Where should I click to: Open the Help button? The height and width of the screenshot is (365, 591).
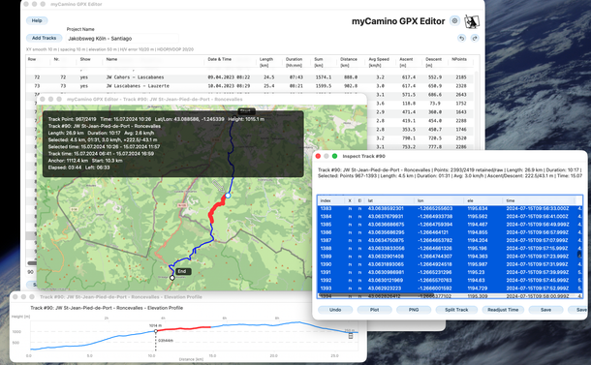pos(37,20)
